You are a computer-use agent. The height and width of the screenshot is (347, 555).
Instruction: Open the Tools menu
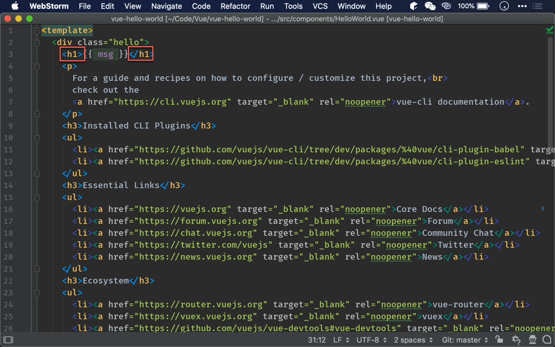coord(293,6)
